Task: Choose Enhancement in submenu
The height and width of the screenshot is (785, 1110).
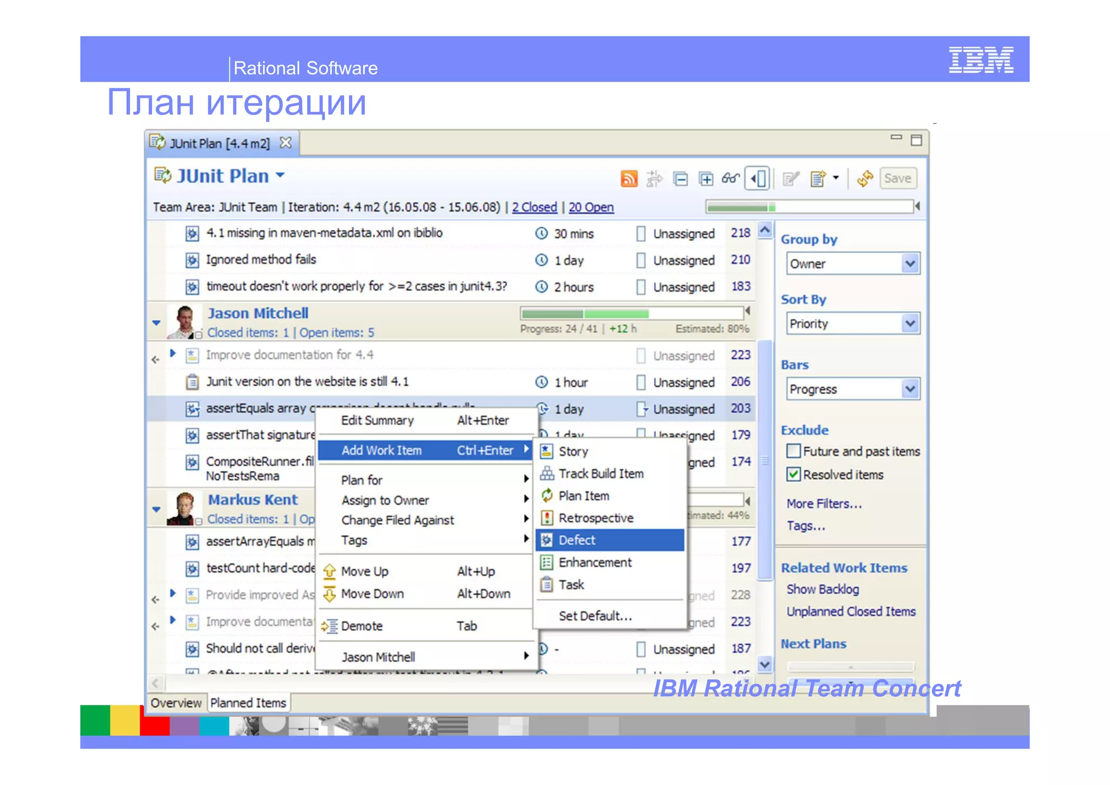Action: pyautogui.click(x=610, y=562)
